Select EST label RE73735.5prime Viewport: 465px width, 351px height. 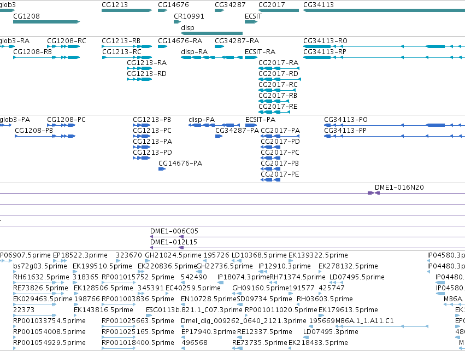click(260, 343)
